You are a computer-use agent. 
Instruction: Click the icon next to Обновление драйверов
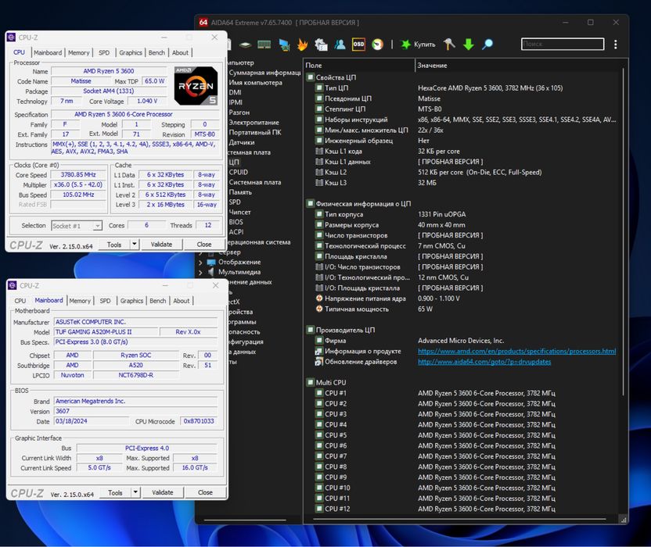coord(319,362)
